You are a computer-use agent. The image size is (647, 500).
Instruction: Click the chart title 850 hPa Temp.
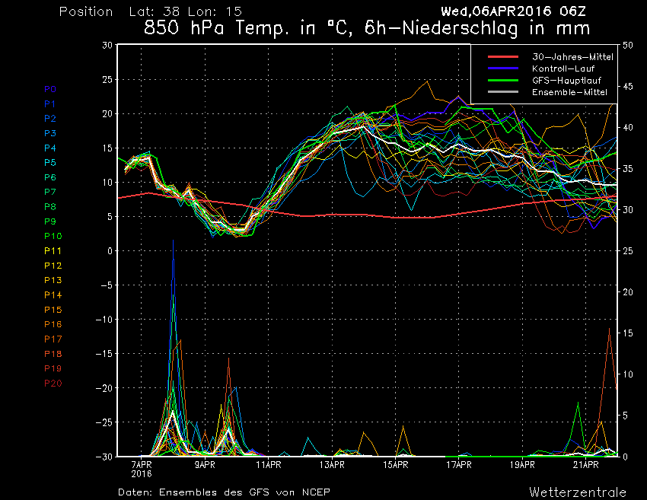(x=367, y=28)
